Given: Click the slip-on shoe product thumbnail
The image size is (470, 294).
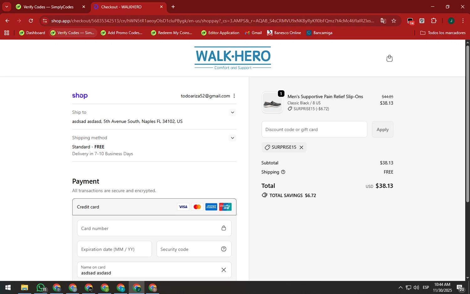Looking at the screenshot, I should 272,102.
